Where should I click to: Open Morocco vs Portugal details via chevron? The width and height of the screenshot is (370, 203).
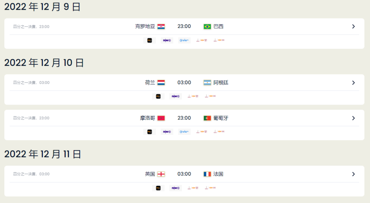pos(353,118)
